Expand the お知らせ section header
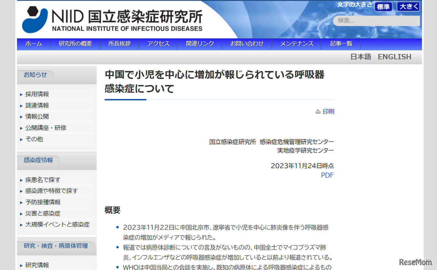This screenshot has height=270, width=437. tap(35, 75)
